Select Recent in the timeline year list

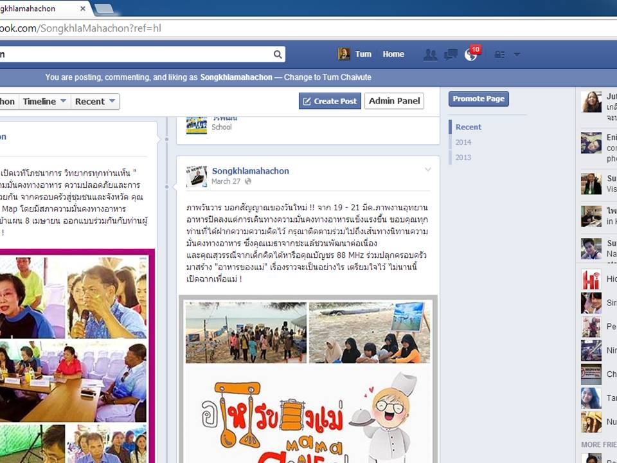point(469,127)
